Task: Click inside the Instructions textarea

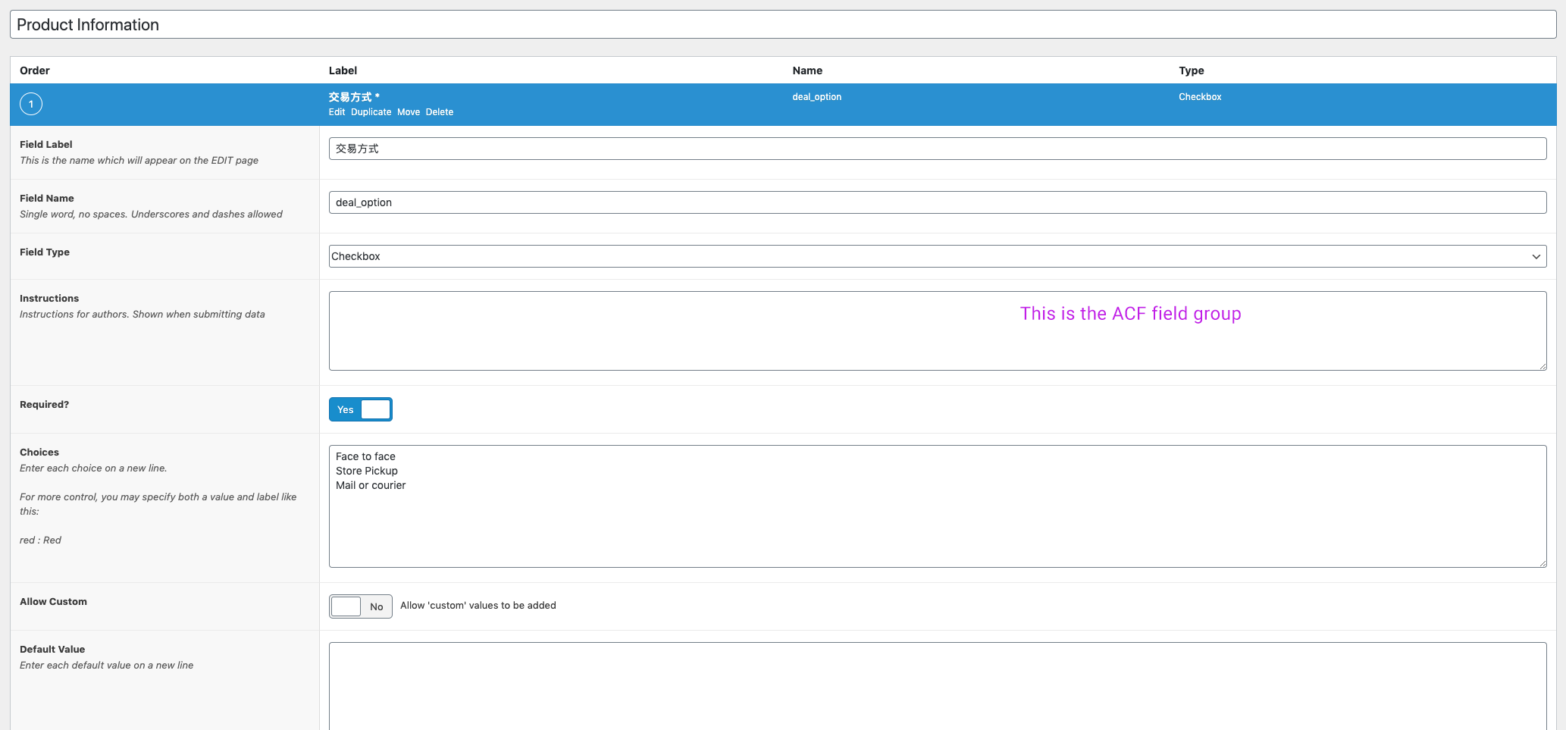Action: click(937, 331)
